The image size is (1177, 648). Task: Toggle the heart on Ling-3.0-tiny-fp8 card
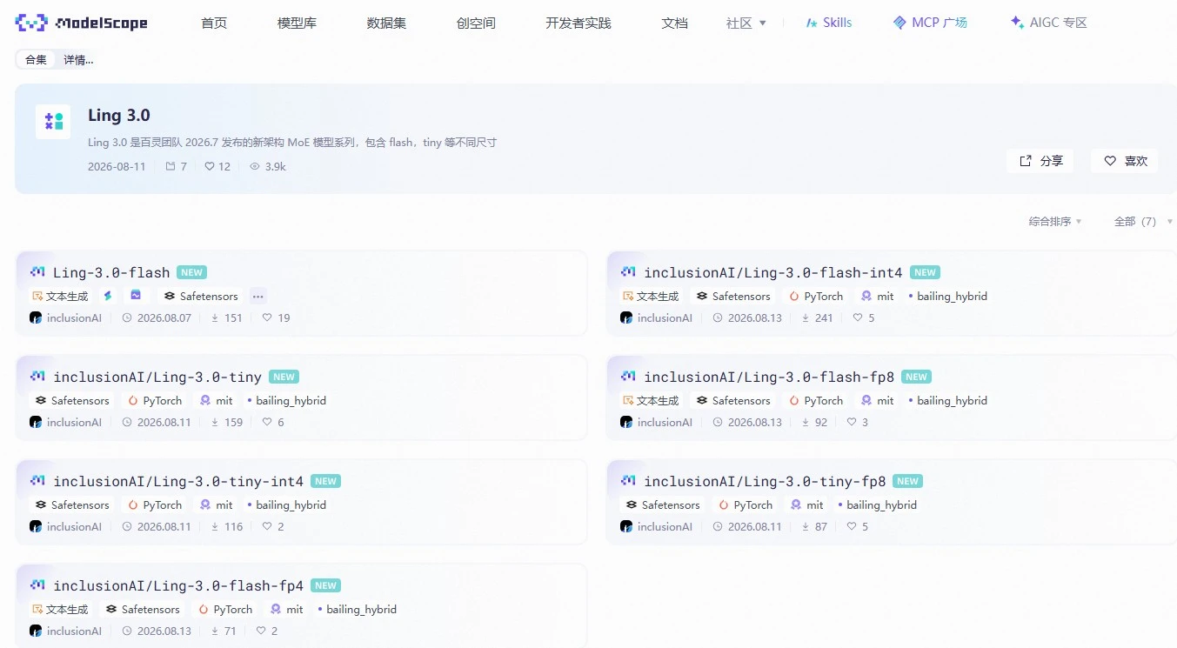(x=852, y=526)
